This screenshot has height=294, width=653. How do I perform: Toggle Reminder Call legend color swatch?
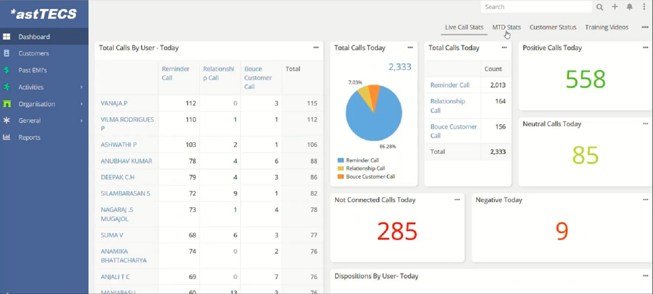[x=341, y=160]
